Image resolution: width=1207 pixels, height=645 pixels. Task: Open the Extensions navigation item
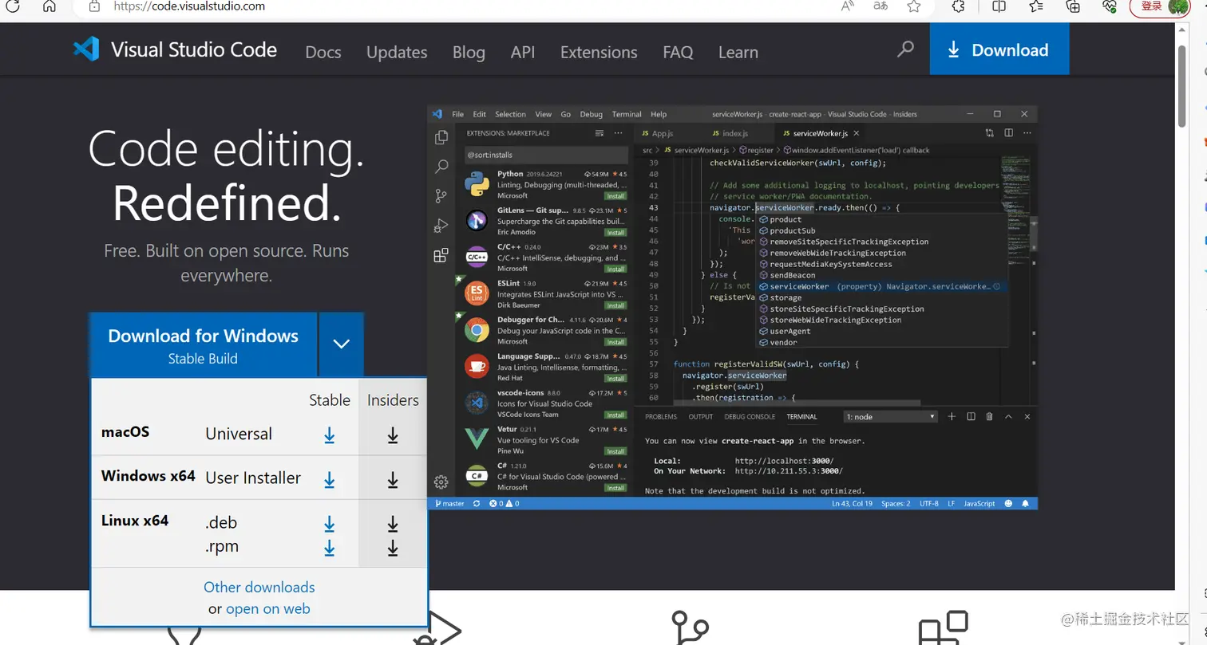point(599,53)
